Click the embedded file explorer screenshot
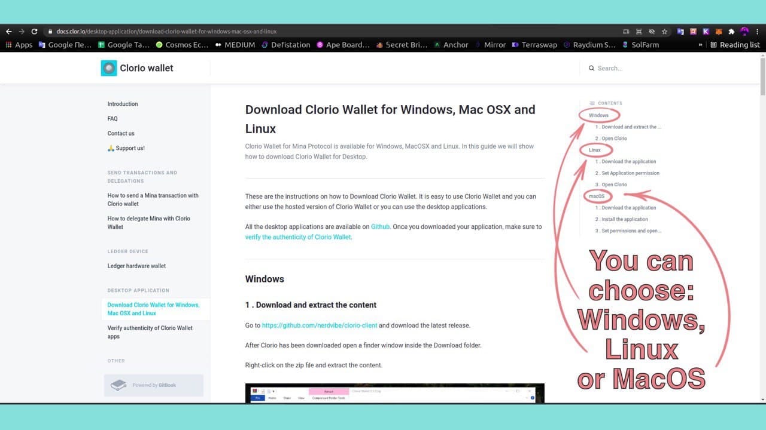The width and height of the screenshot is (766, 430). [395, 394]
